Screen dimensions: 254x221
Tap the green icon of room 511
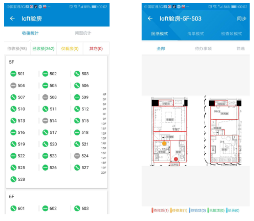coord(45,109)
